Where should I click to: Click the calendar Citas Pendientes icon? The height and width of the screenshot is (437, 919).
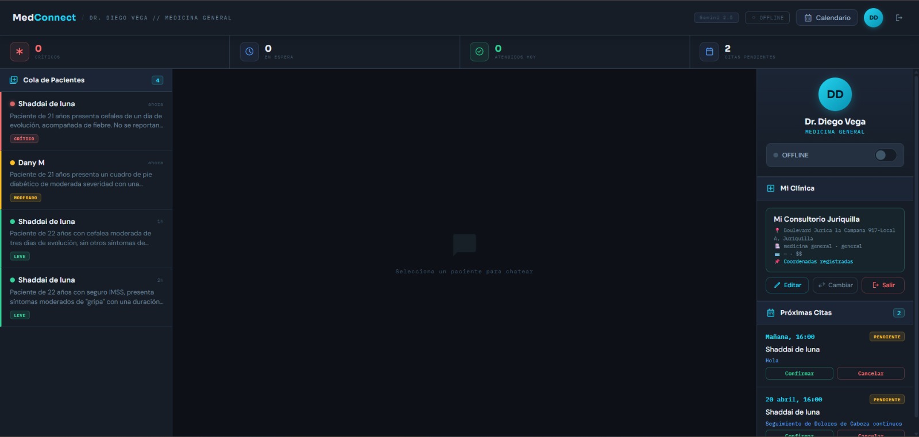pyautogui.click(x=709, y=52)
